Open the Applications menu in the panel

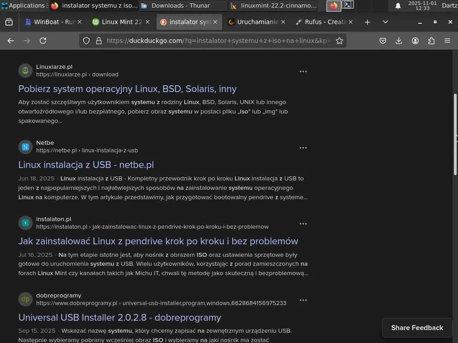coord(25,5)
